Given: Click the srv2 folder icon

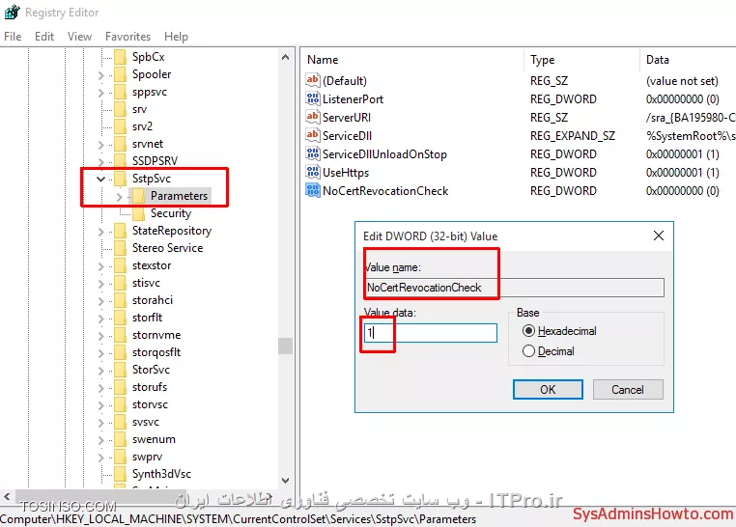Looking at the screenshot, I should [121, 126].
